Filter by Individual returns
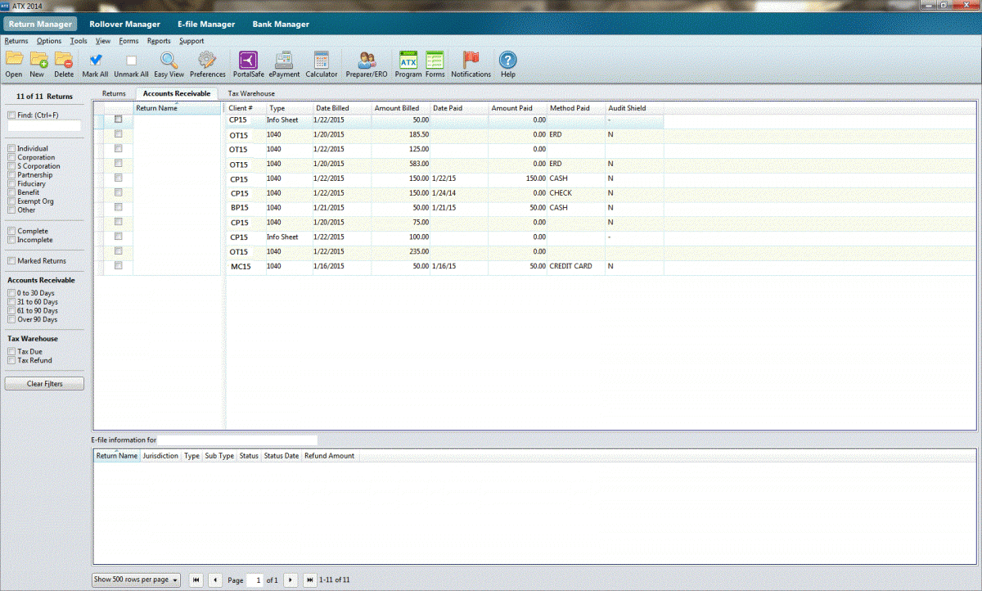This screenshot has width=982, height=591. [11, 149]
